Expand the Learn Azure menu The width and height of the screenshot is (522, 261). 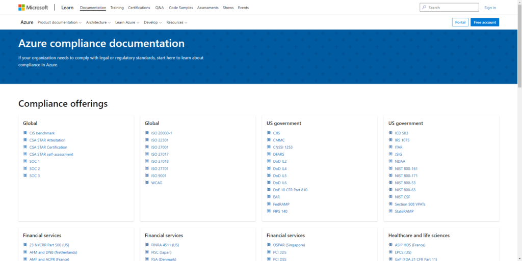coord(127,22)
